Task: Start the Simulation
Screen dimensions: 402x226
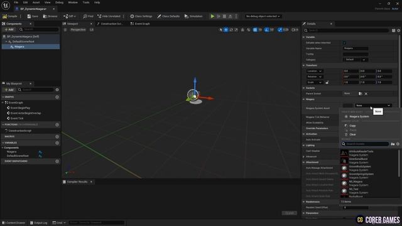Action: click(193, 16)
